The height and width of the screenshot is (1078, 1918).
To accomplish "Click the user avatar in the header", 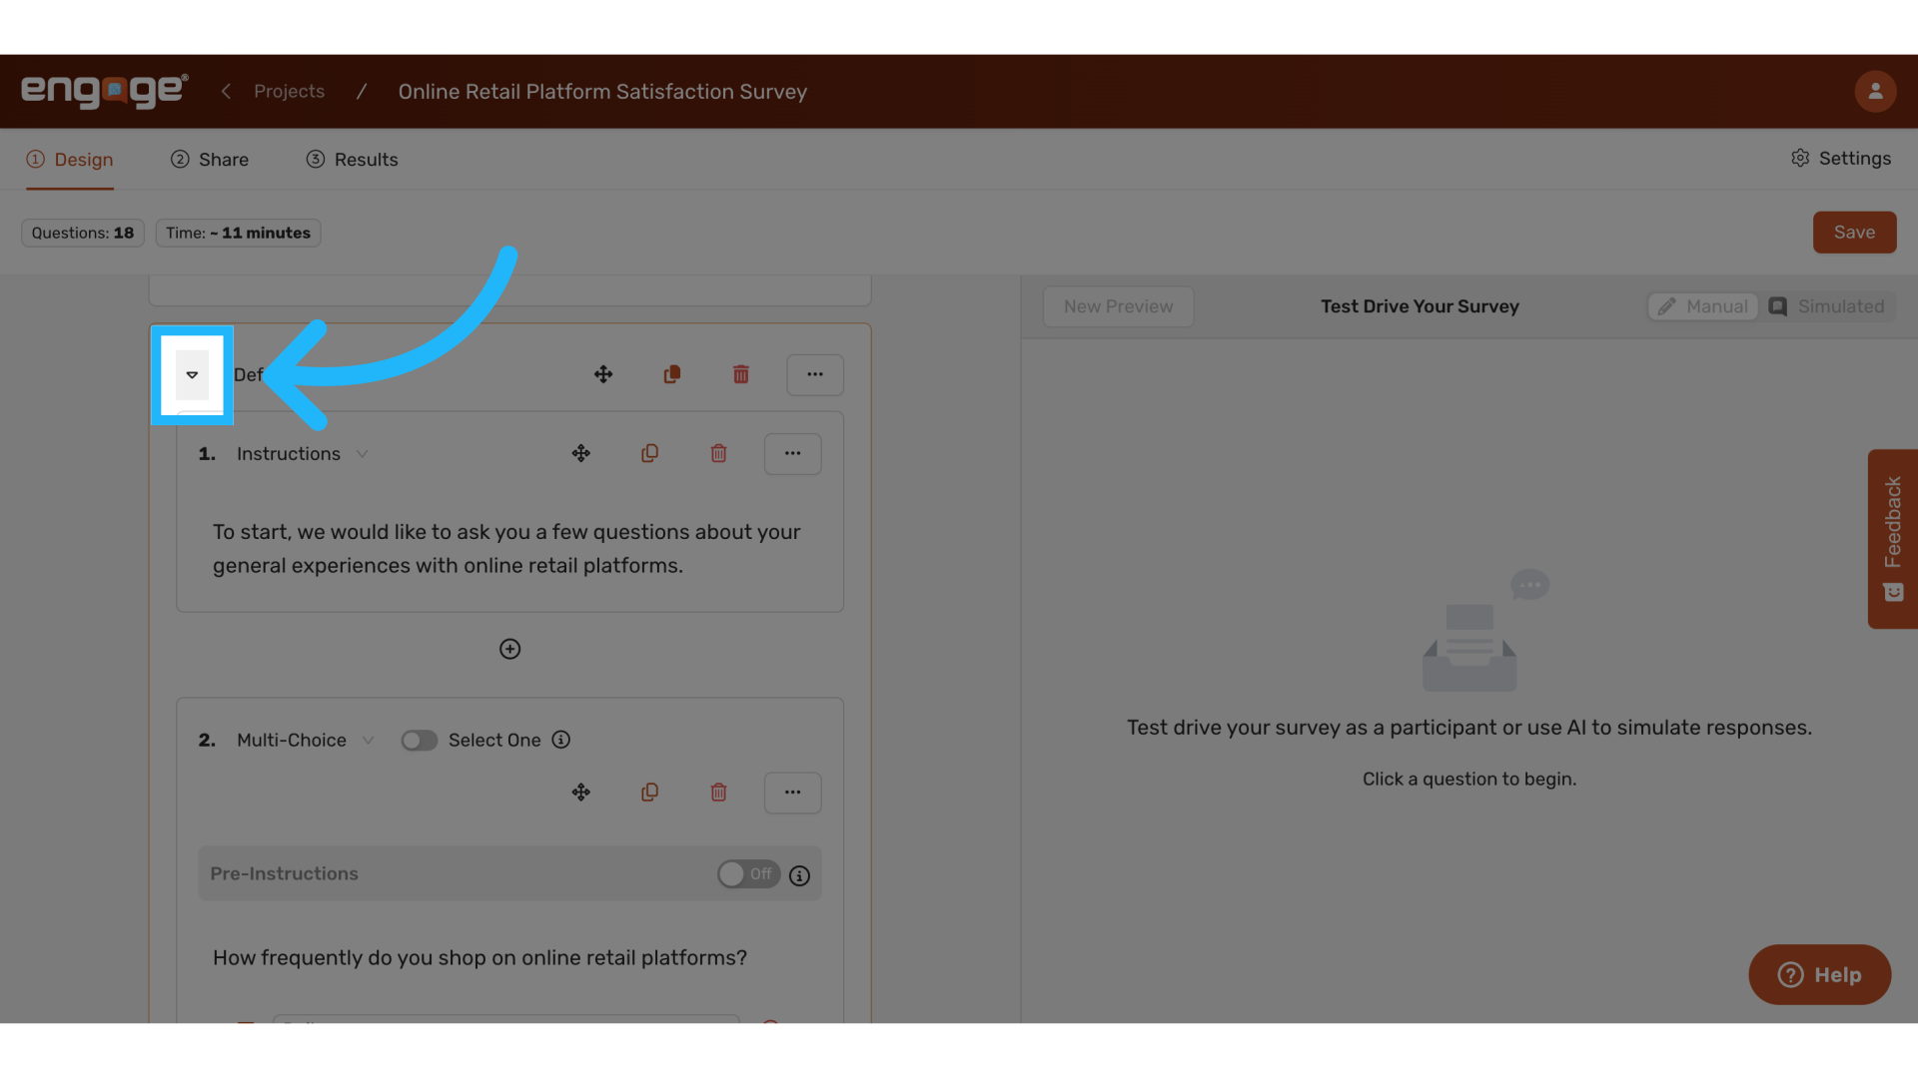I will pyautogui.click(x=1875, y=91).
